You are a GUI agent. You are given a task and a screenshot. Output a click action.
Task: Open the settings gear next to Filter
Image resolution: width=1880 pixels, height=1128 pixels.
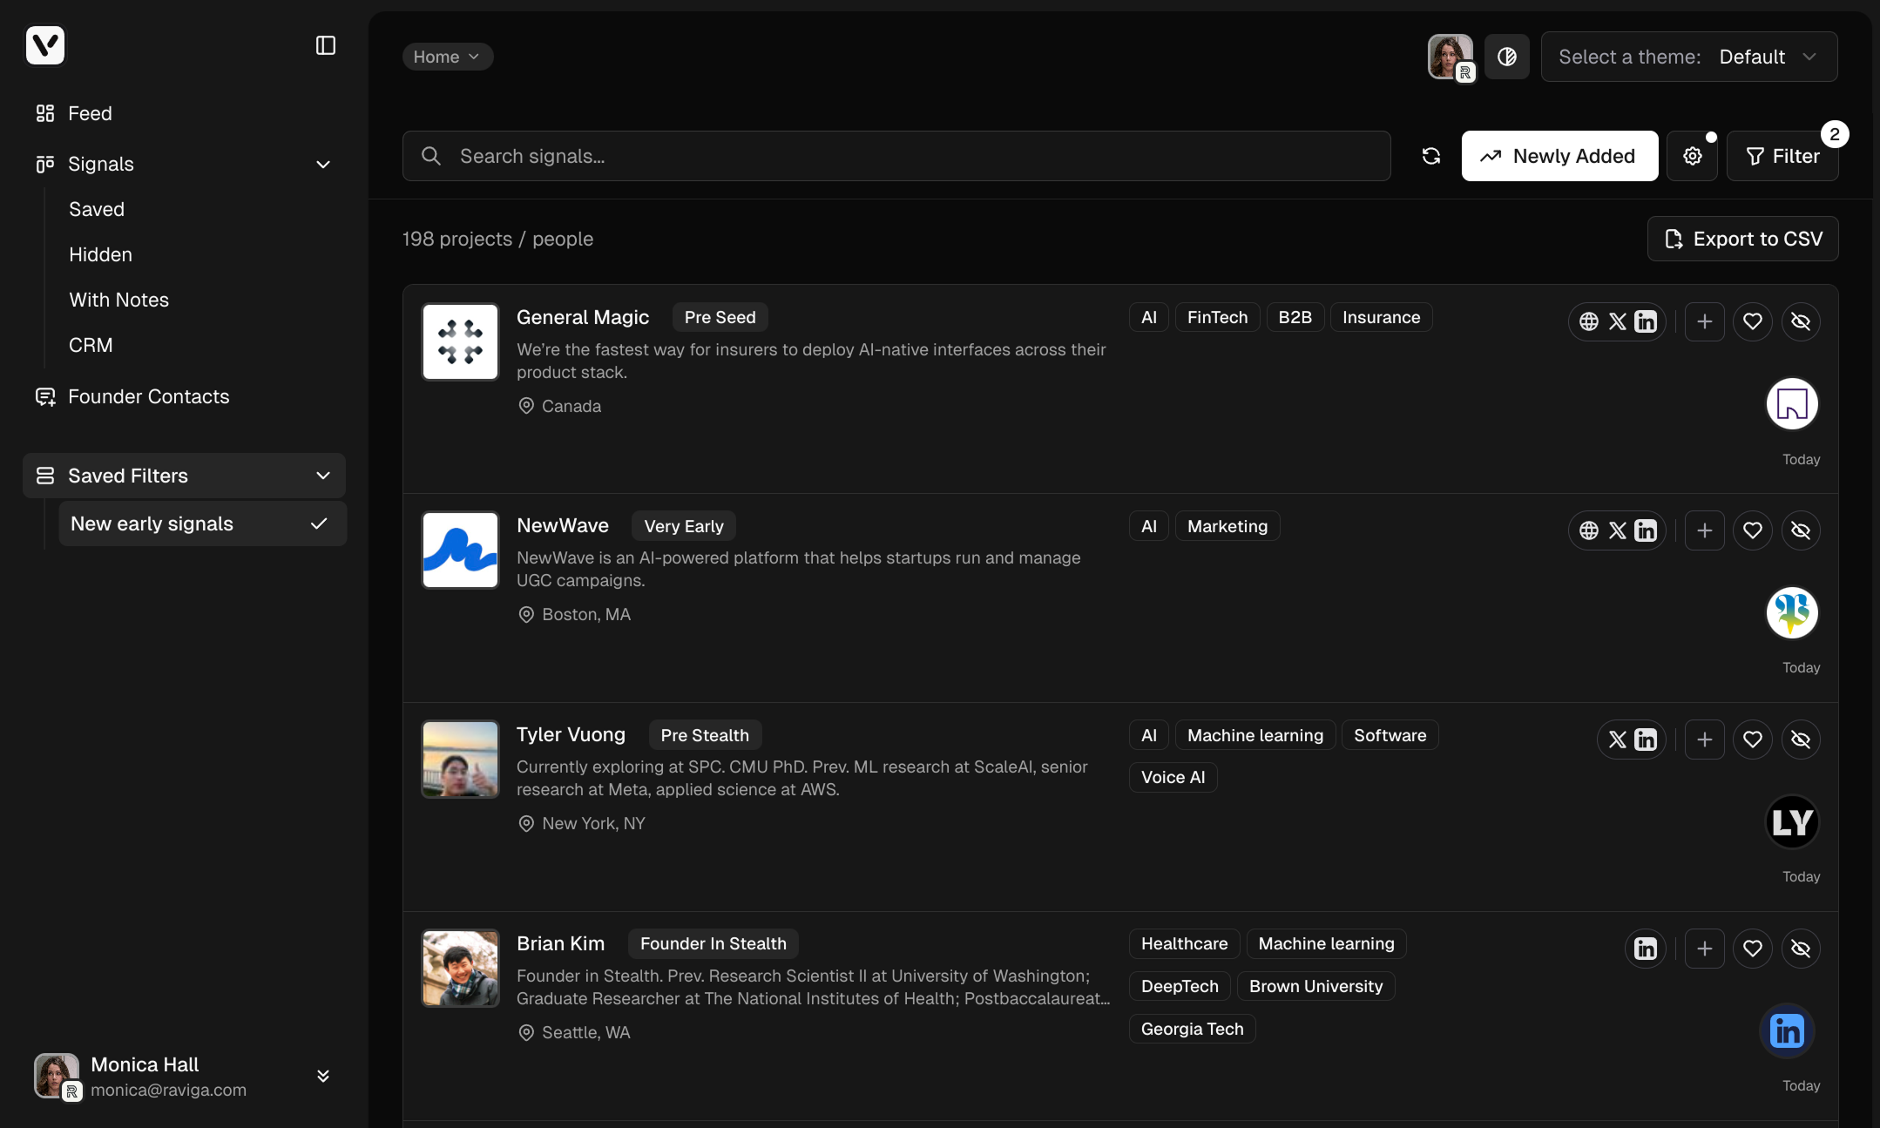point(1692,156)
